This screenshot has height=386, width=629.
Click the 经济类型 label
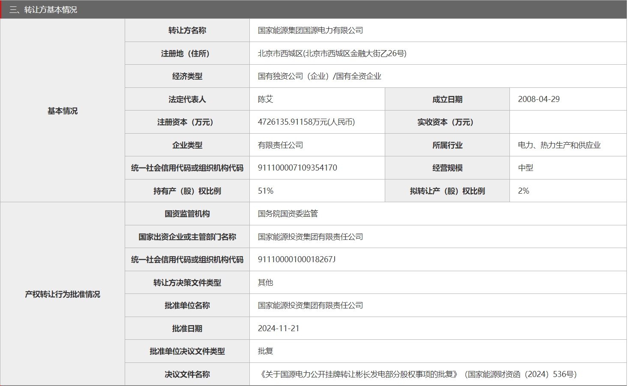point(187,76)
